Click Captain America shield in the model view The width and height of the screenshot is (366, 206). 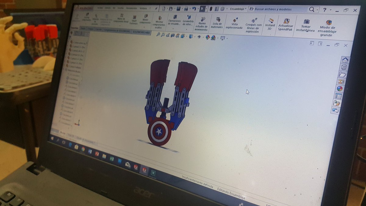click(x=160, y=132)
